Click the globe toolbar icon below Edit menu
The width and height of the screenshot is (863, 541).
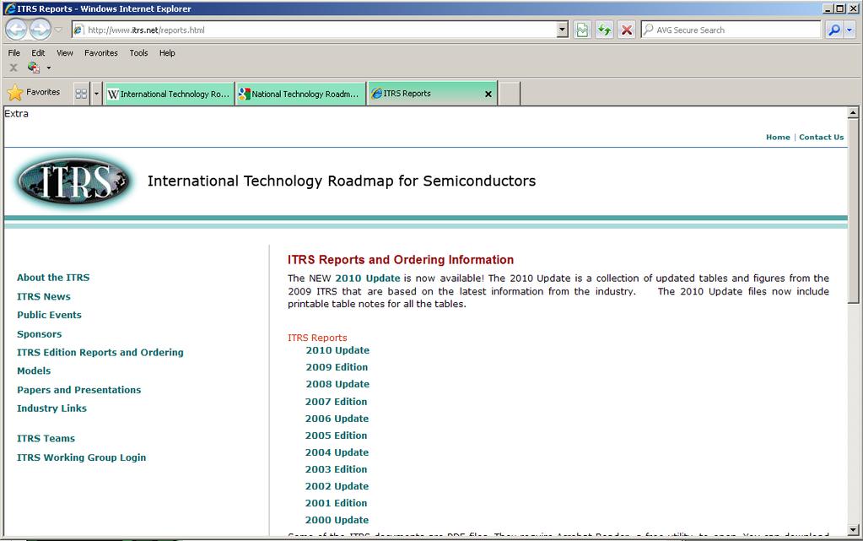pos(34,68)
